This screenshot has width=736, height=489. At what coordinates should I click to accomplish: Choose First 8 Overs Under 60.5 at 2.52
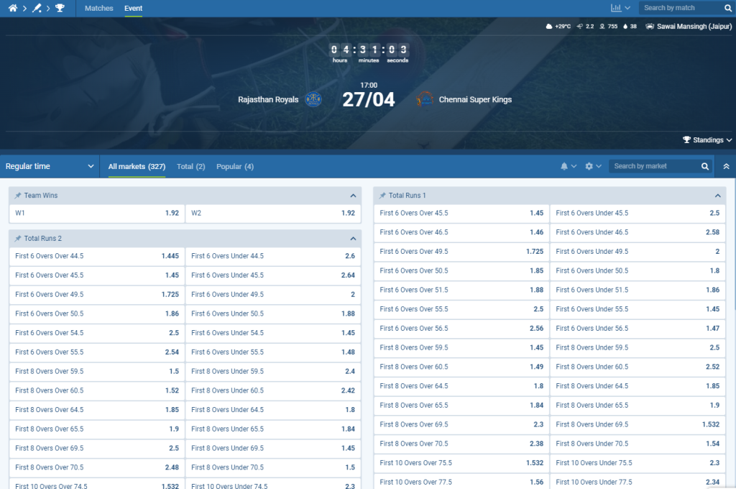click(638, 367)
